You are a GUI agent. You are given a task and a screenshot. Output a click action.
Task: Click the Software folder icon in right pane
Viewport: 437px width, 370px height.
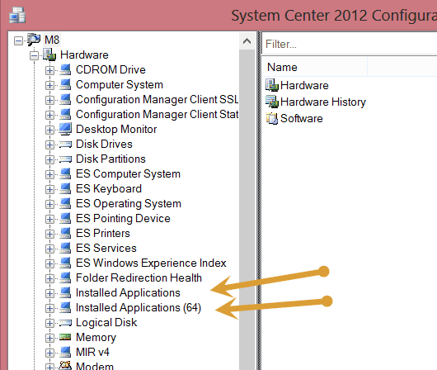(x=272, y=118)
